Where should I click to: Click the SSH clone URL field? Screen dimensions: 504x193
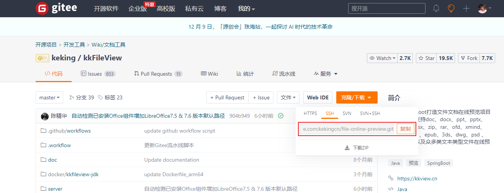tap(347, 129)
